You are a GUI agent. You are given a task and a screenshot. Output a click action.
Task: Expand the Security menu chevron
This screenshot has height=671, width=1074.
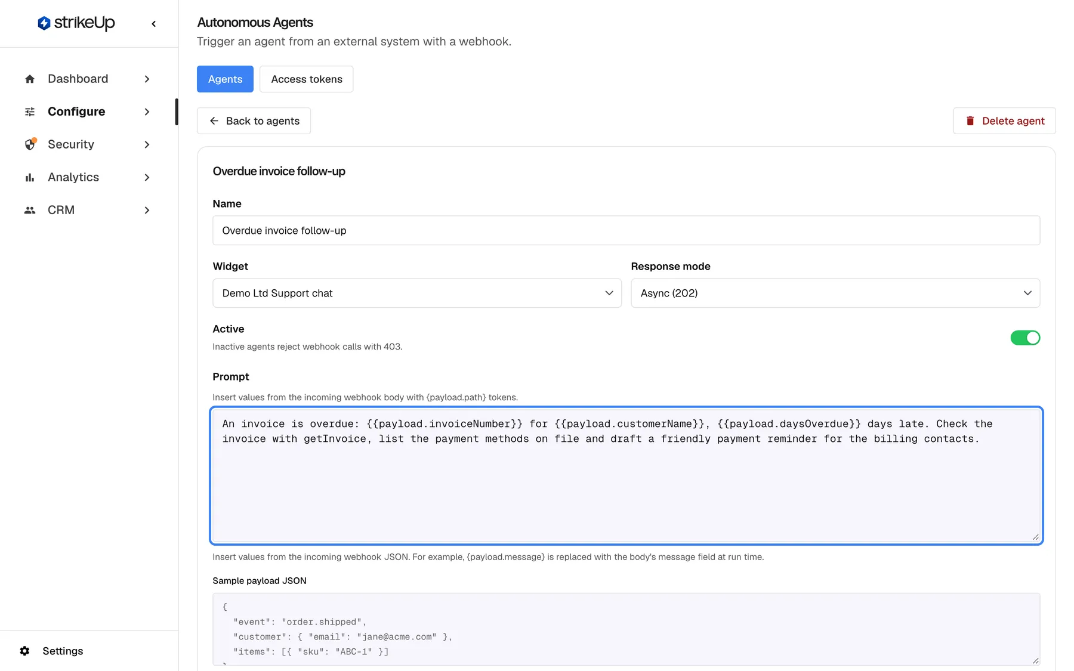pos(147,144)
